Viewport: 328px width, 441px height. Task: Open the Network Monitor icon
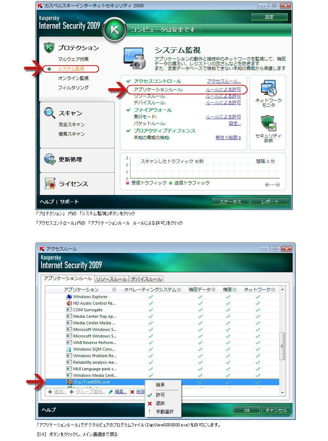coord(269,89)
